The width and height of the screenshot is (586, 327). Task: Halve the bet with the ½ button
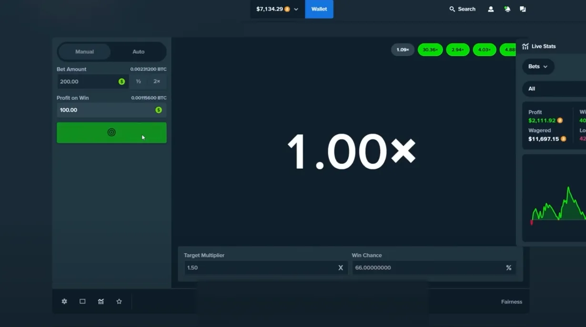[x=138, y=82]
